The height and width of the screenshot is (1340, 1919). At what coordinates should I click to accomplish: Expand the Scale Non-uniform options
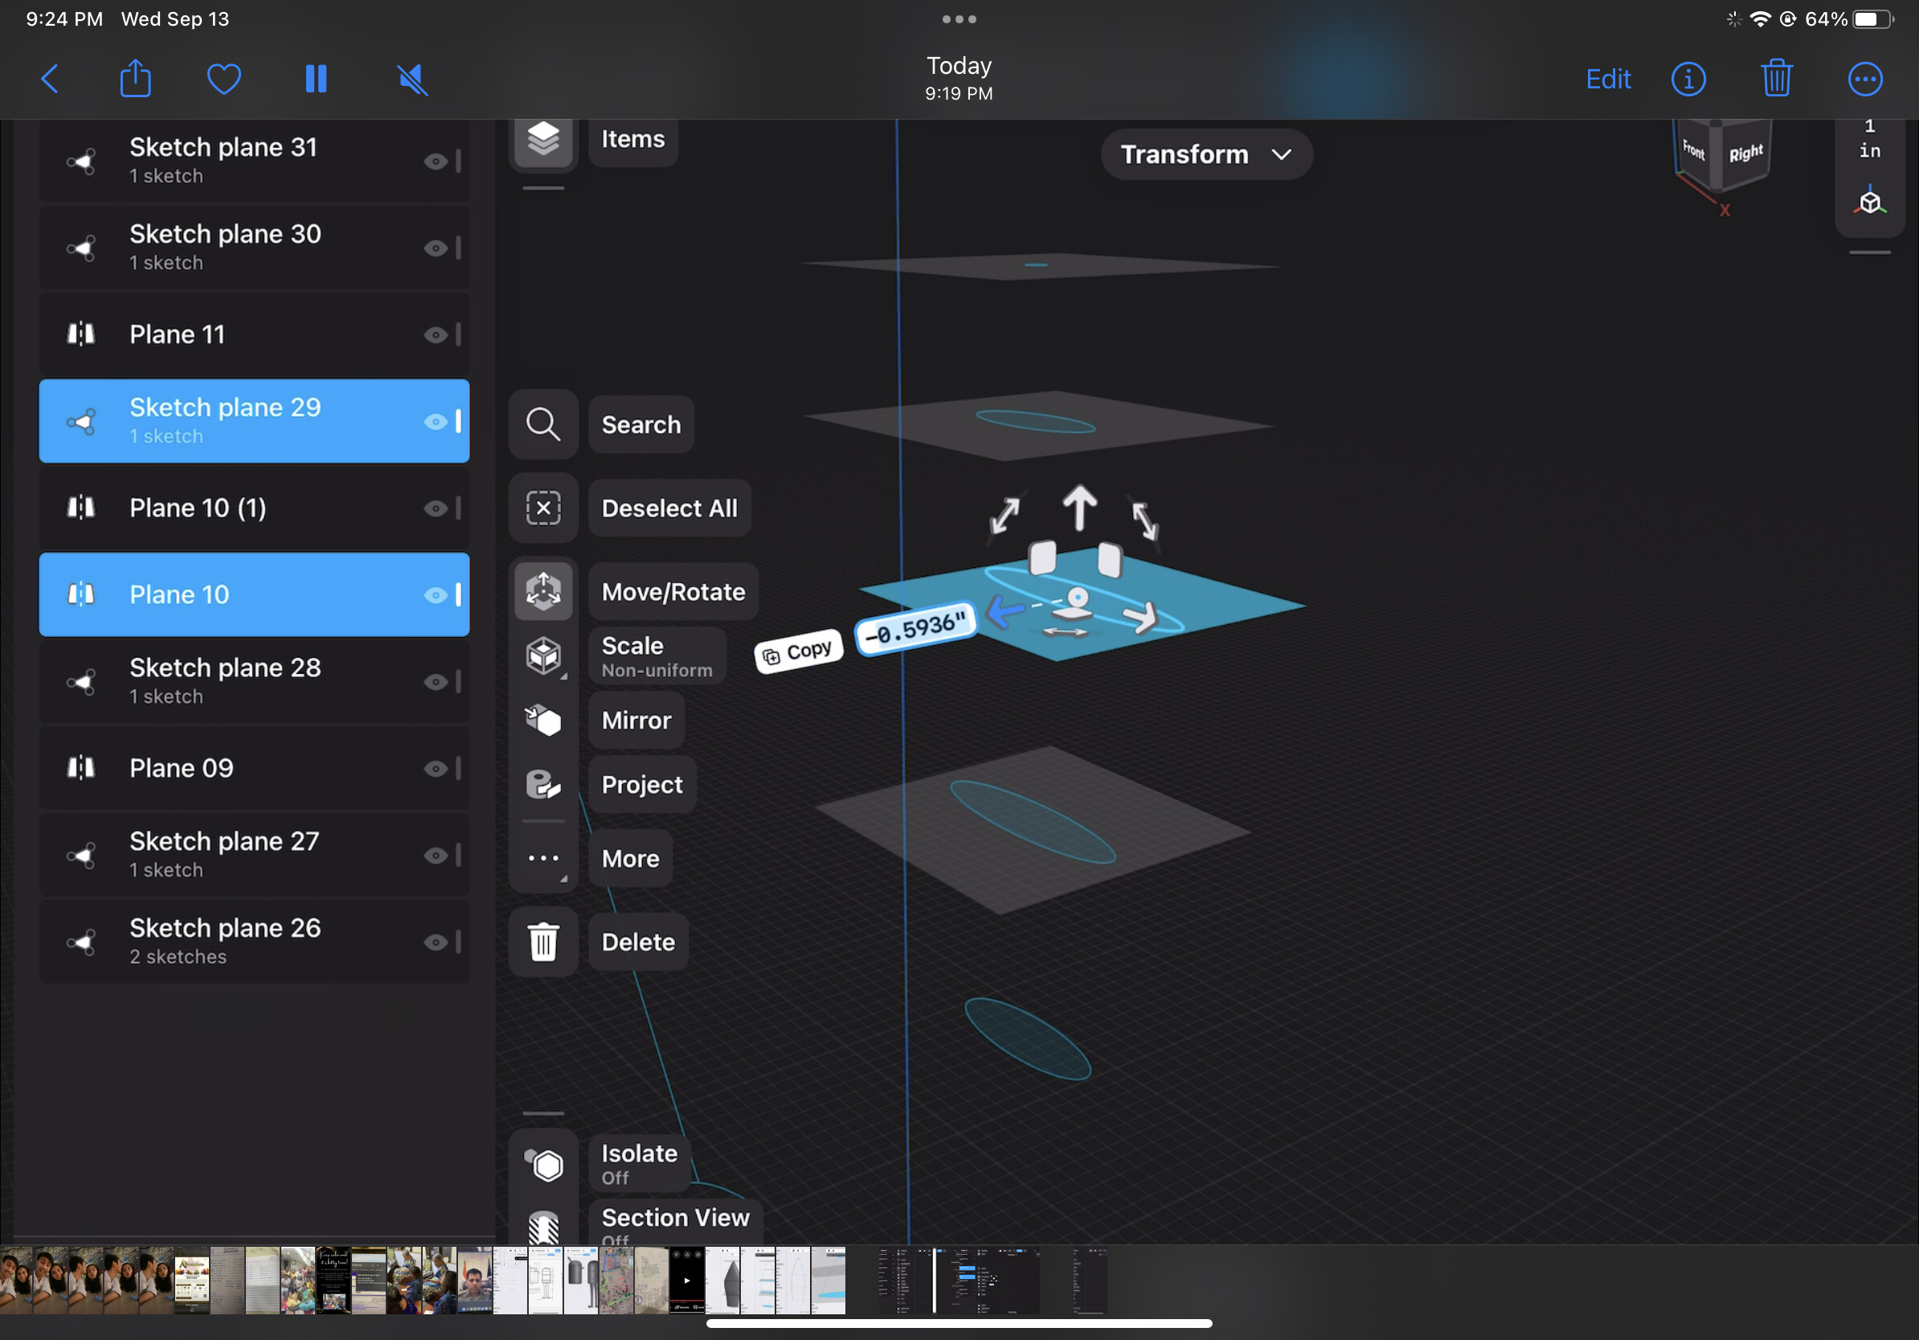pyautogui.click(x=543, y=656)
